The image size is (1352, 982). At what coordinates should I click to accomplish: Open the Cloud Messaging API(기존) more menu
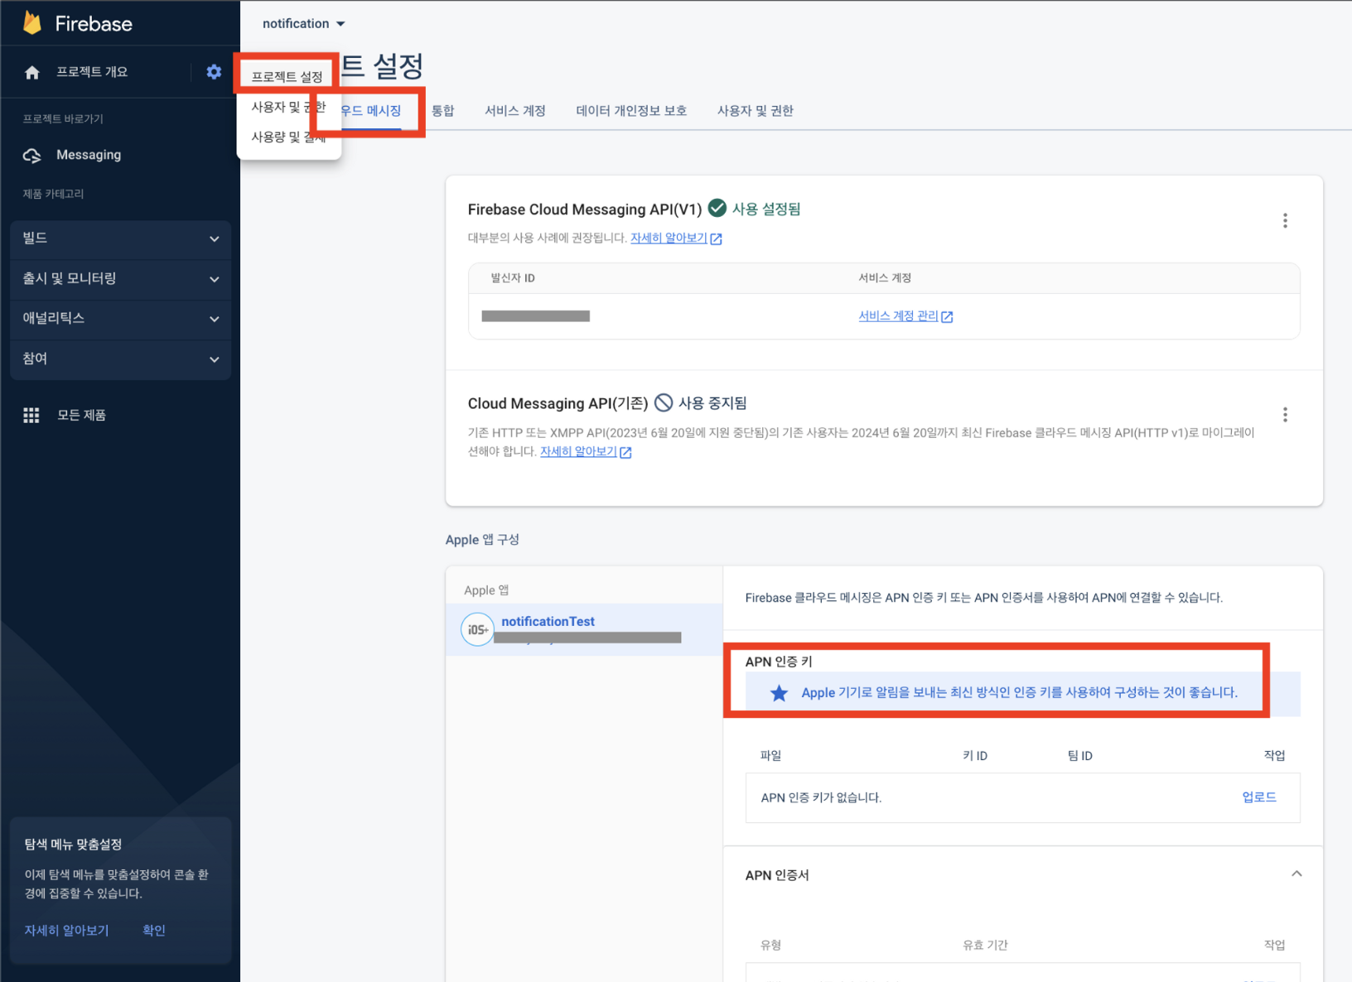click(1285, 415)
